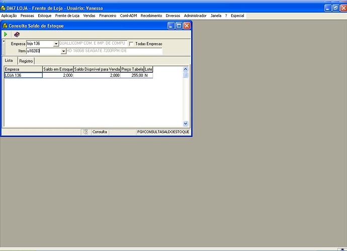
Task: Click the Lote column header
Action: [x=148, y=69]
